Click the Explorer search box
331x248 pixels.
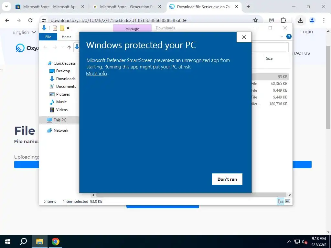click(x=270, y=47)
